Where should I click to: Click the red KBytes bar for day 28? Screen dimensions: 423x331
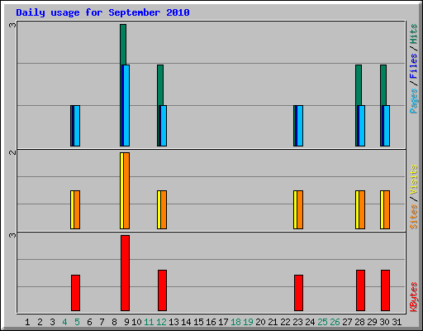tap(360, 290)
